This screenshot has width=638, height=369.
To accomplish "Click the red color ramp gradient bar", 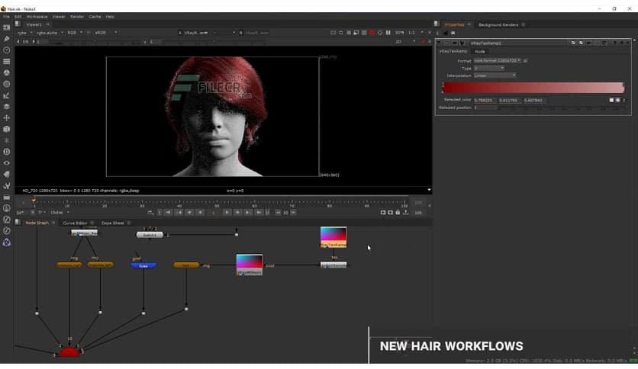I will click(x=533, y=88).
